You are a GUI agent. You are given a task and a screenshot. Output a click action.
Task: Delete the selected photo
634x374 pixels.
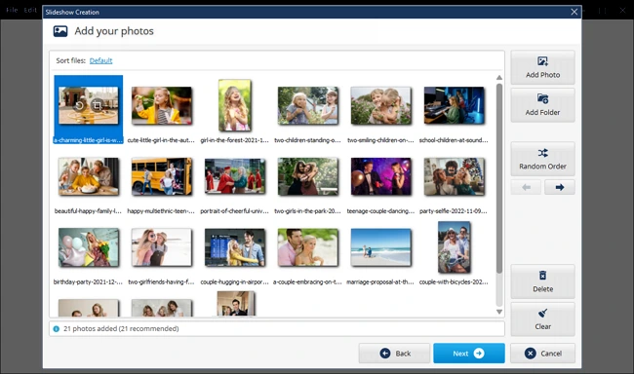tap(542, 281)
